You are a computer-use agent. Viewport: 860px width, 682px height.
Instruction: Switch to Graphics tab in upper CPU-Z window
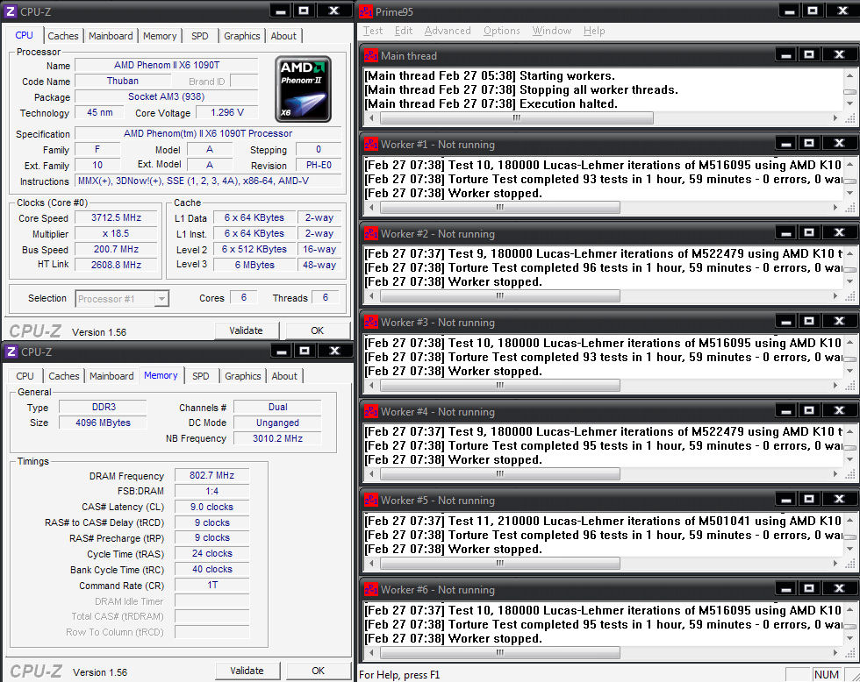(x=242, y=36)
